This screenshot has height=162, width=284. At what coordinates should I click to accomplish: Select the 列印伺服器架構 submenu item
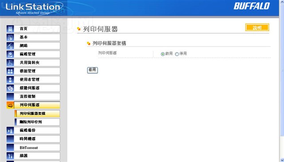[x=37, y=114]
